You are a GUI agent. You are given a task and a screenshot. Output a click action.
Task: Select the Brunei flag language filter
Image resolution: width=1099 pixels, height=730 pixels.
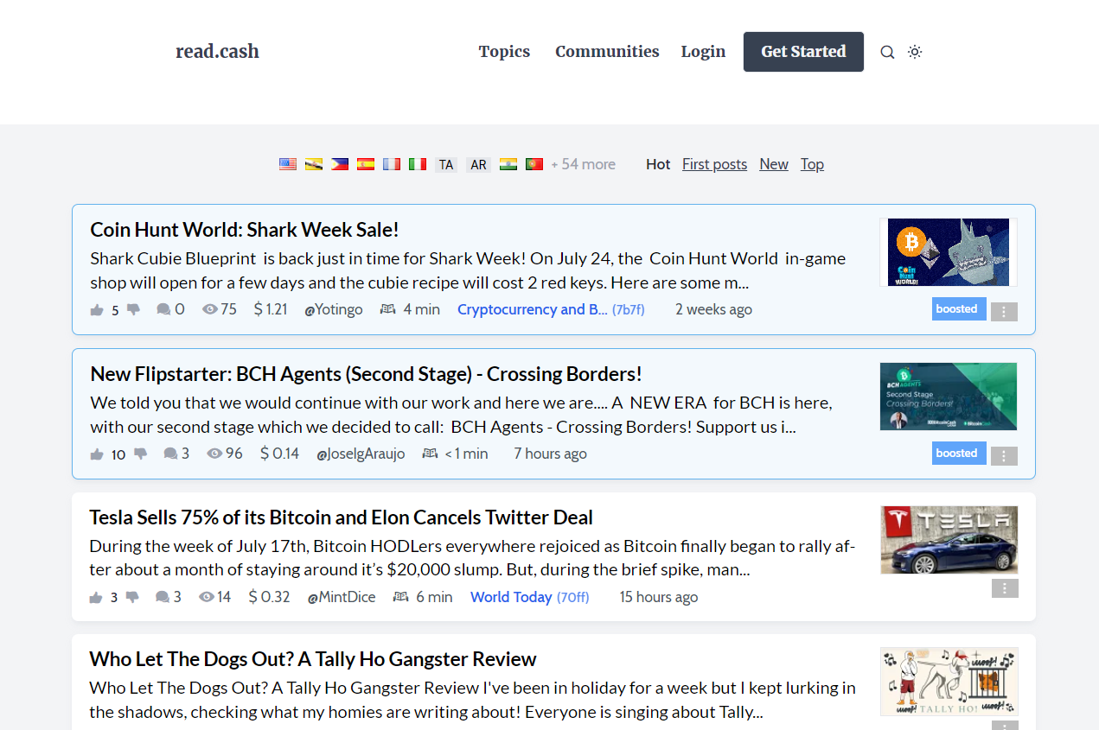pyautogui.click(x=314, y=164)
